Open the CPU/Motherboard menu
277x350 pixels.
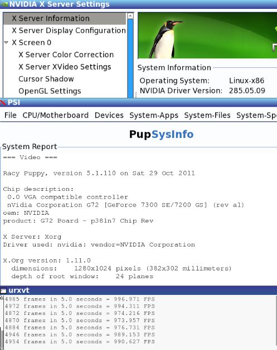coord(55,115)
